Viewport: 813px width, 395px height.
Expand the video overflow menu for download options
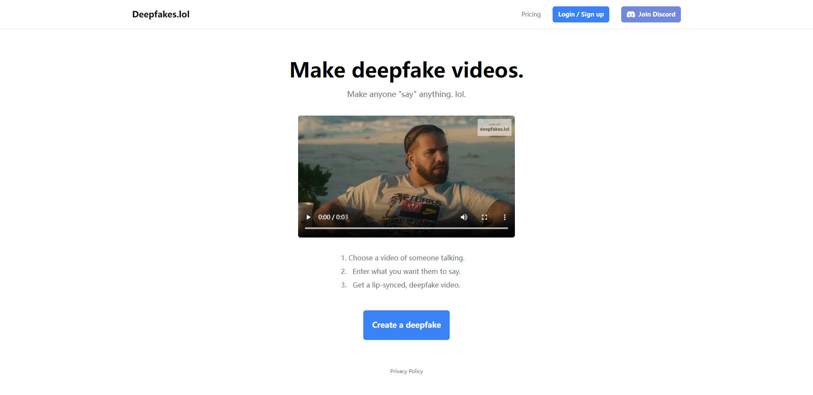coord(504,217)
